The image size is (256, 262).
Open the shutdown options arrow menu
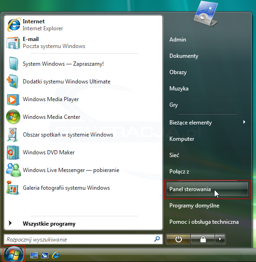tap(220, 239)
